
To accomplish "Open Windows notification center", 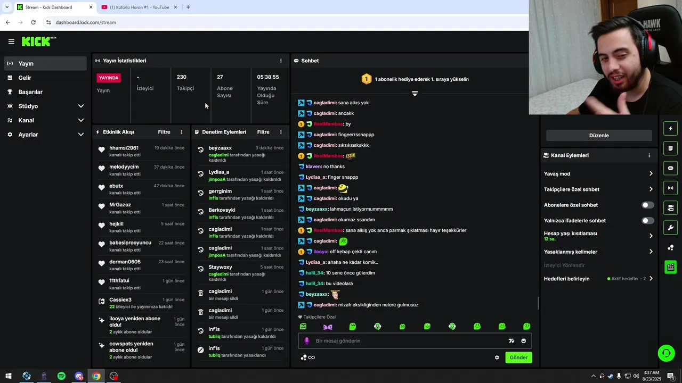I will click(x=671, y=376).
